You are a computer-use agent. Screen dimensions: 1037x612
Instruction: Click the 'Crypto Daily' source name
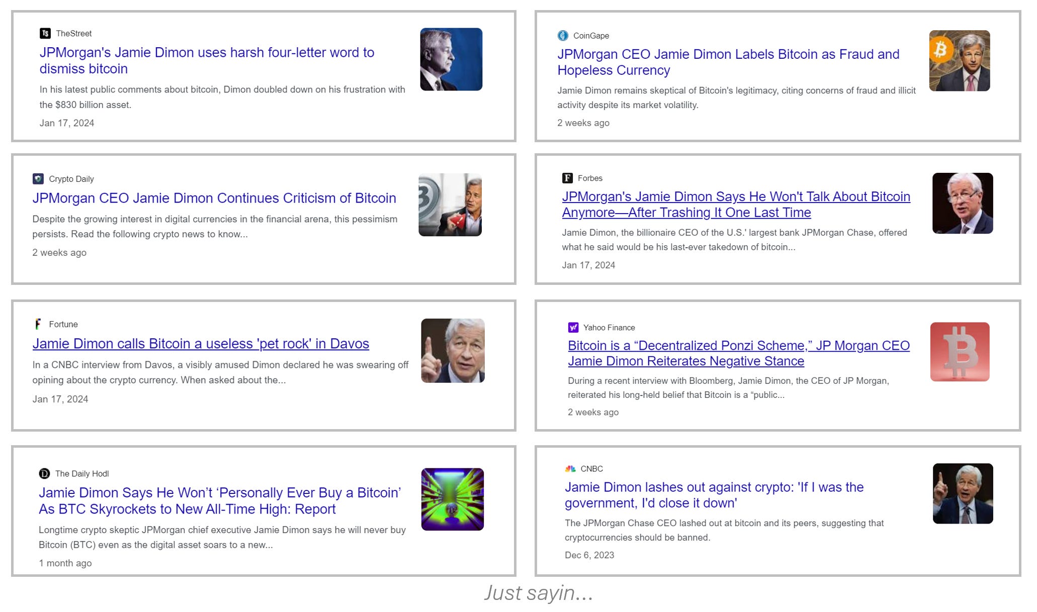coord(71,179)
